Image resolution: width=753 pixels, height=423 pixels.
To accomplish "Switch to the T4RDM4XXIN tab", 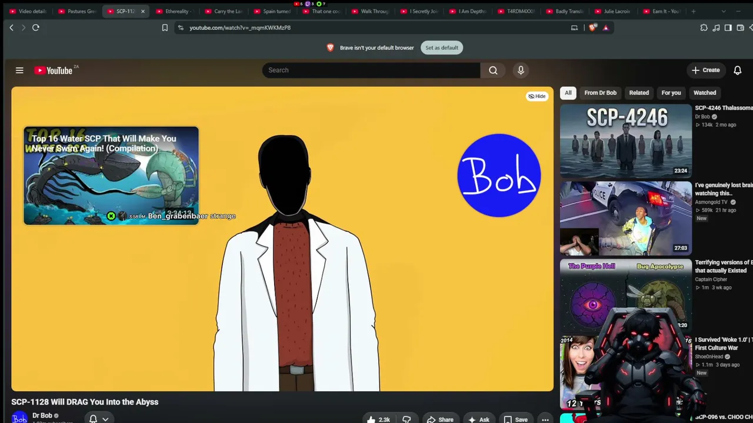I will [x=517, y=11].
